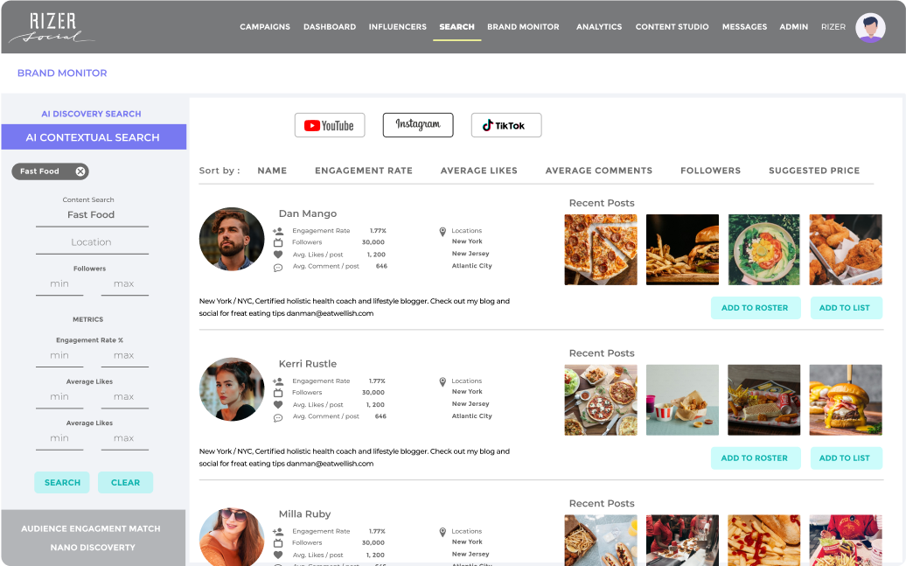Add Kerri Rustle to list
The image size is (906, 566).
[x=845, y=458]
